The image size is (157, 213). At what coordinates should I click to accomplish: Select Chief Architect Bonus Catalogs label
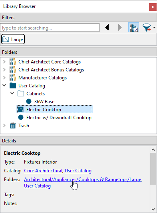click(51, 70)
